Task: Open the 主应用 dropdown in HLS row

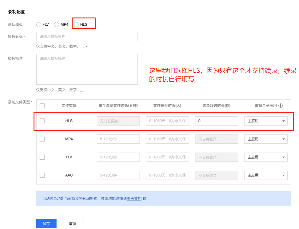Action: pyautogui.click(x=266, y=121)
